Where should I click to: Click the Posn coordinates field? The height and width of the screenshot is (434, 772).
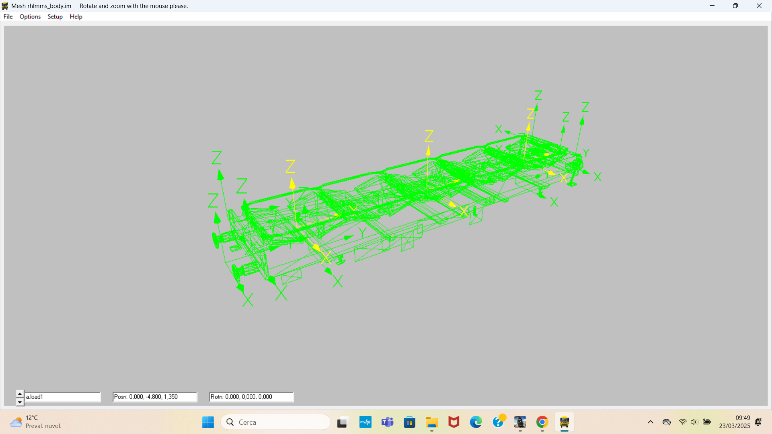(155, 397)
